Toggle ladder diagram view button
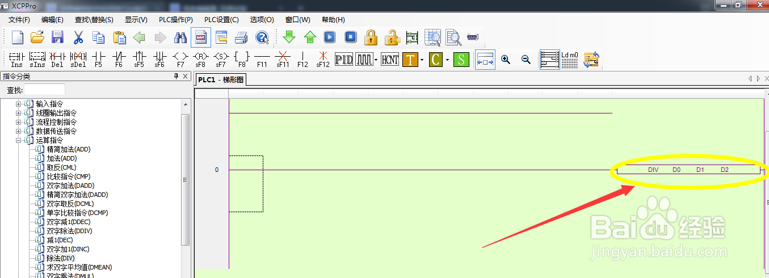769x278 pixels. pos(549,59)
